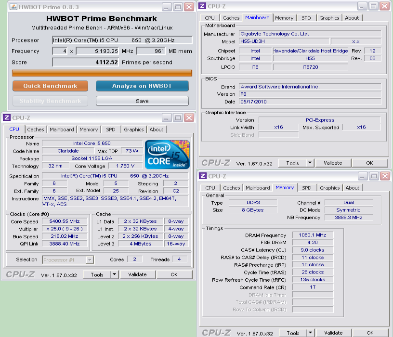Click Tools button in Mainboard window
Screen dimensions: 393x337
tap(292, 163)
